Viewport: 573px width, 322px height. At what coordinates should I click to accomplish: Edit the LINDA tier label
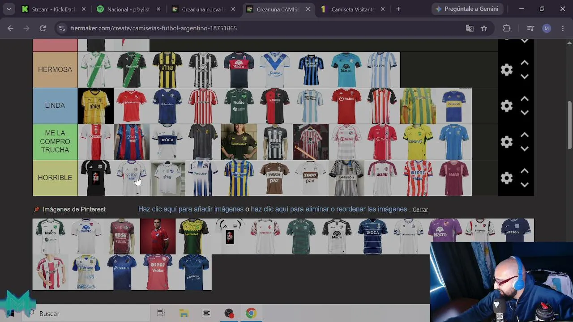55,106
